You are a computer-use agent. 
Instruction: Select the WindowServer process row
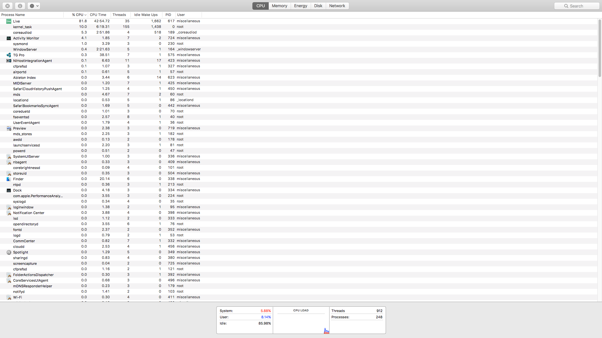tap(298, 49)
